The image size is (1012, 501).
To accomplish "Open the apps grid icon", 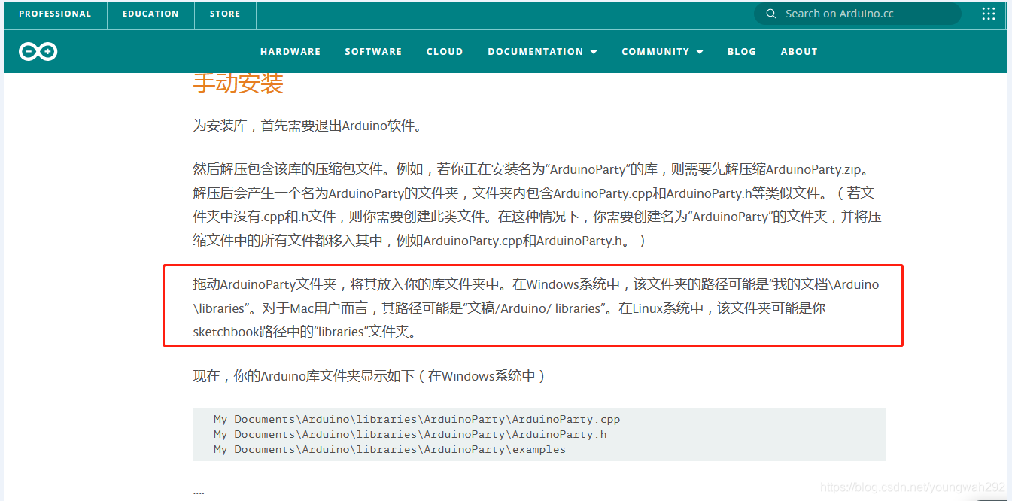I will point(989,14).
